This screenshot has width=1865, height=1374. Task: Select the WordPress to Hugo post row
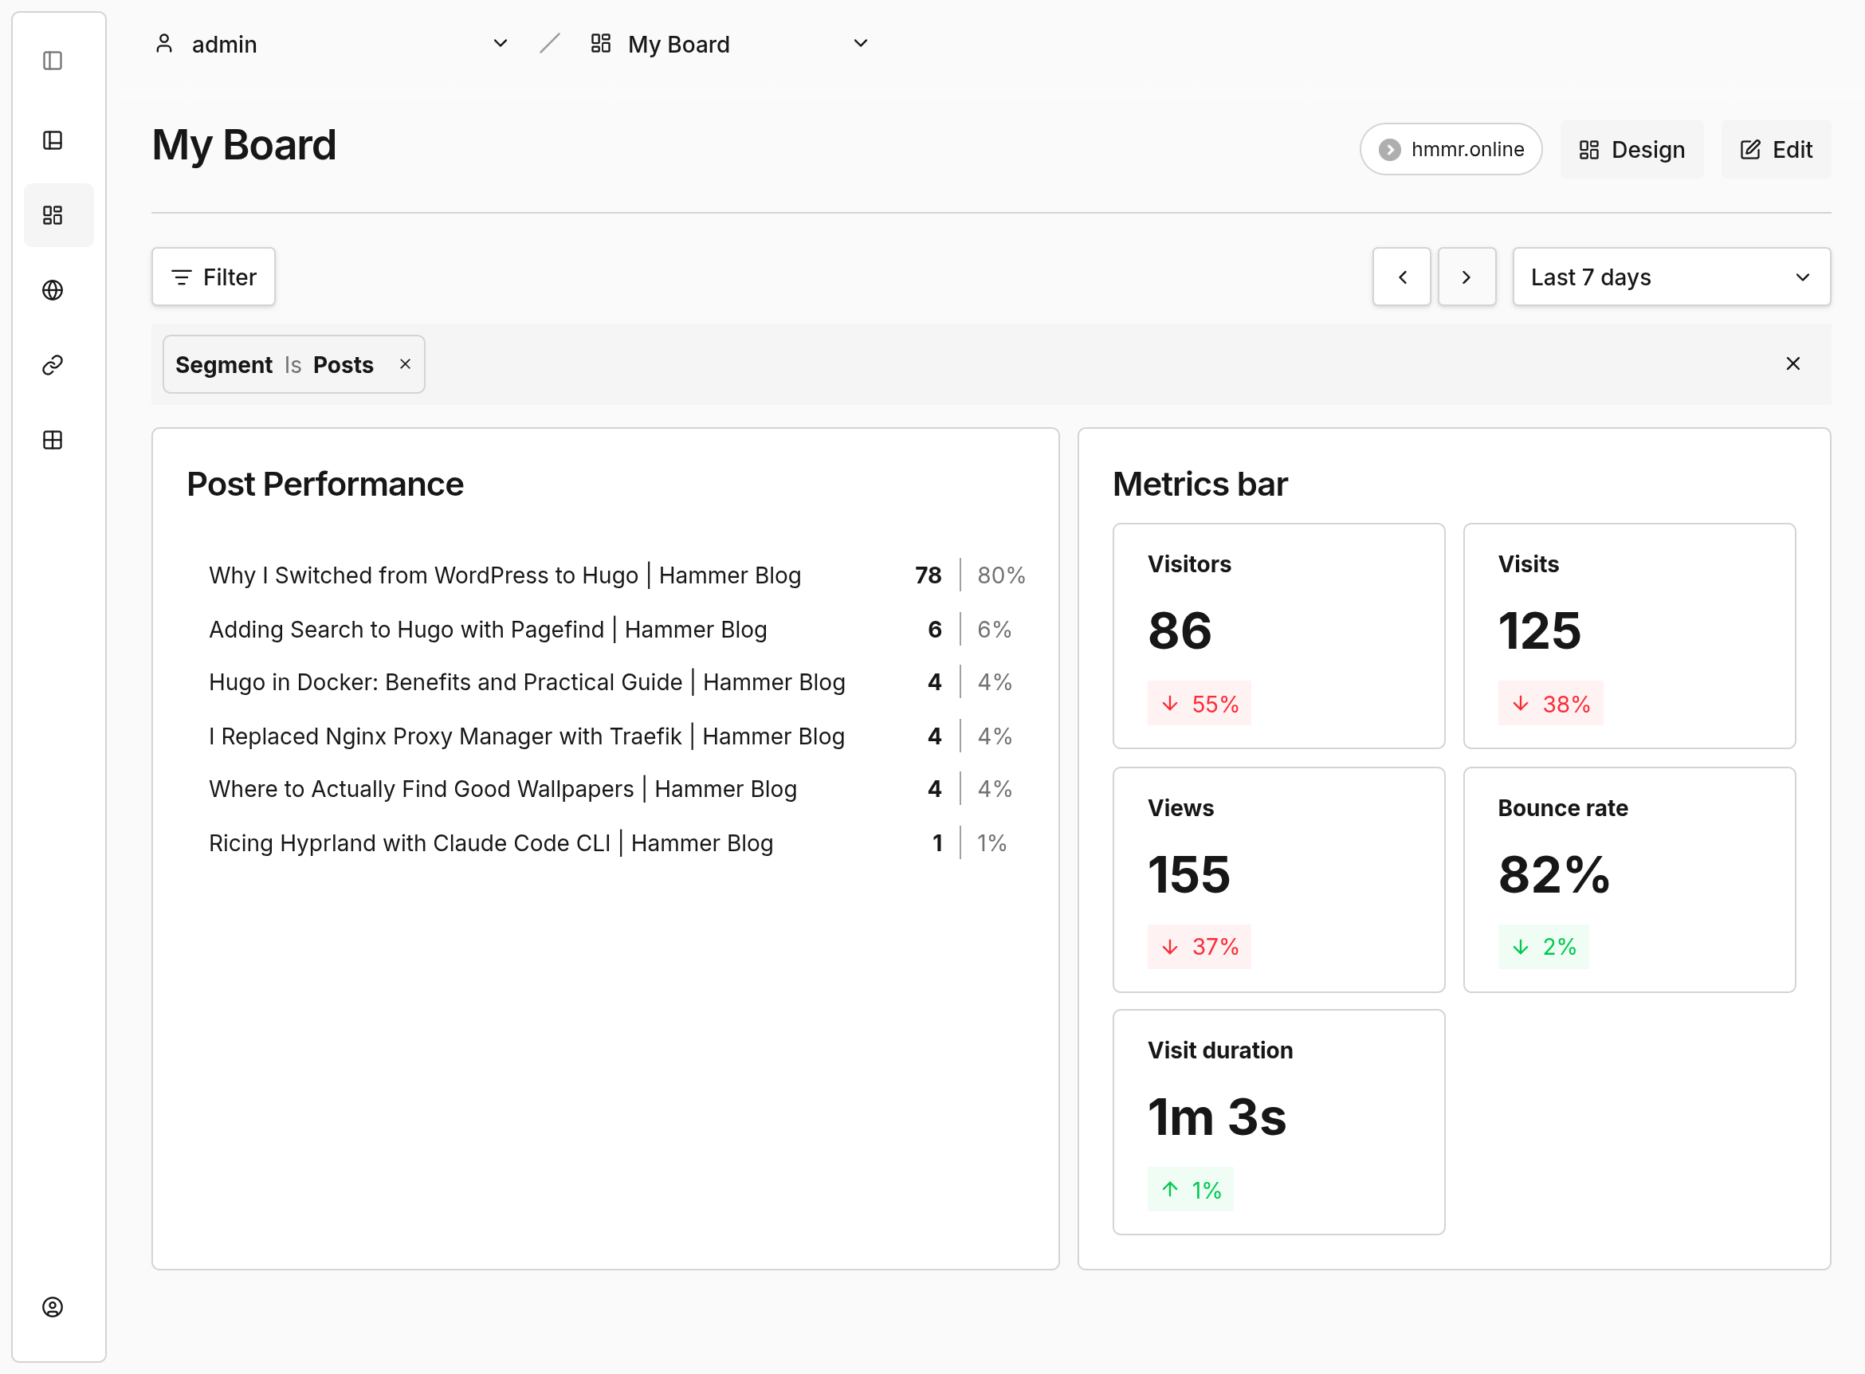coord(505,575)
